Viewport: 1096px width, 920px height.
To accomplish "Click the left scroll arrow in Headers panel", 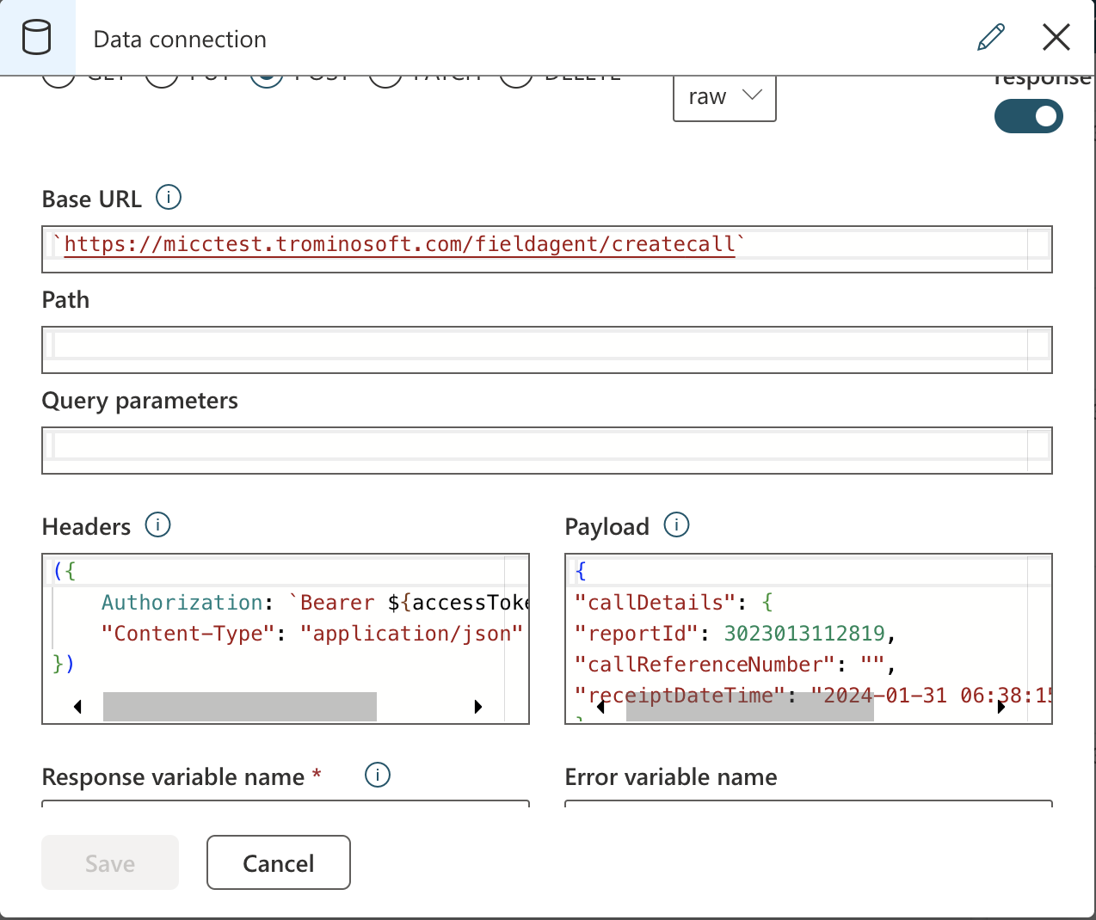I will click(77, 707).
